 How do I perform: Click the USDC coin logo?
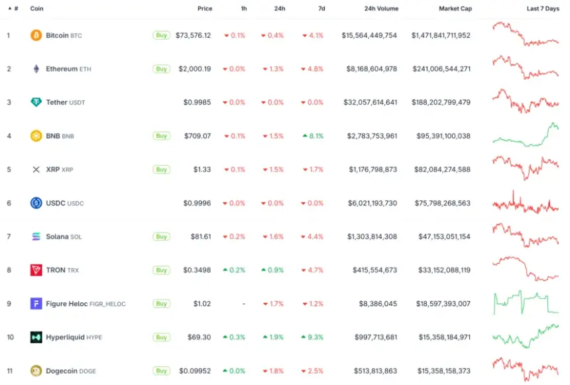pos(36,203)
